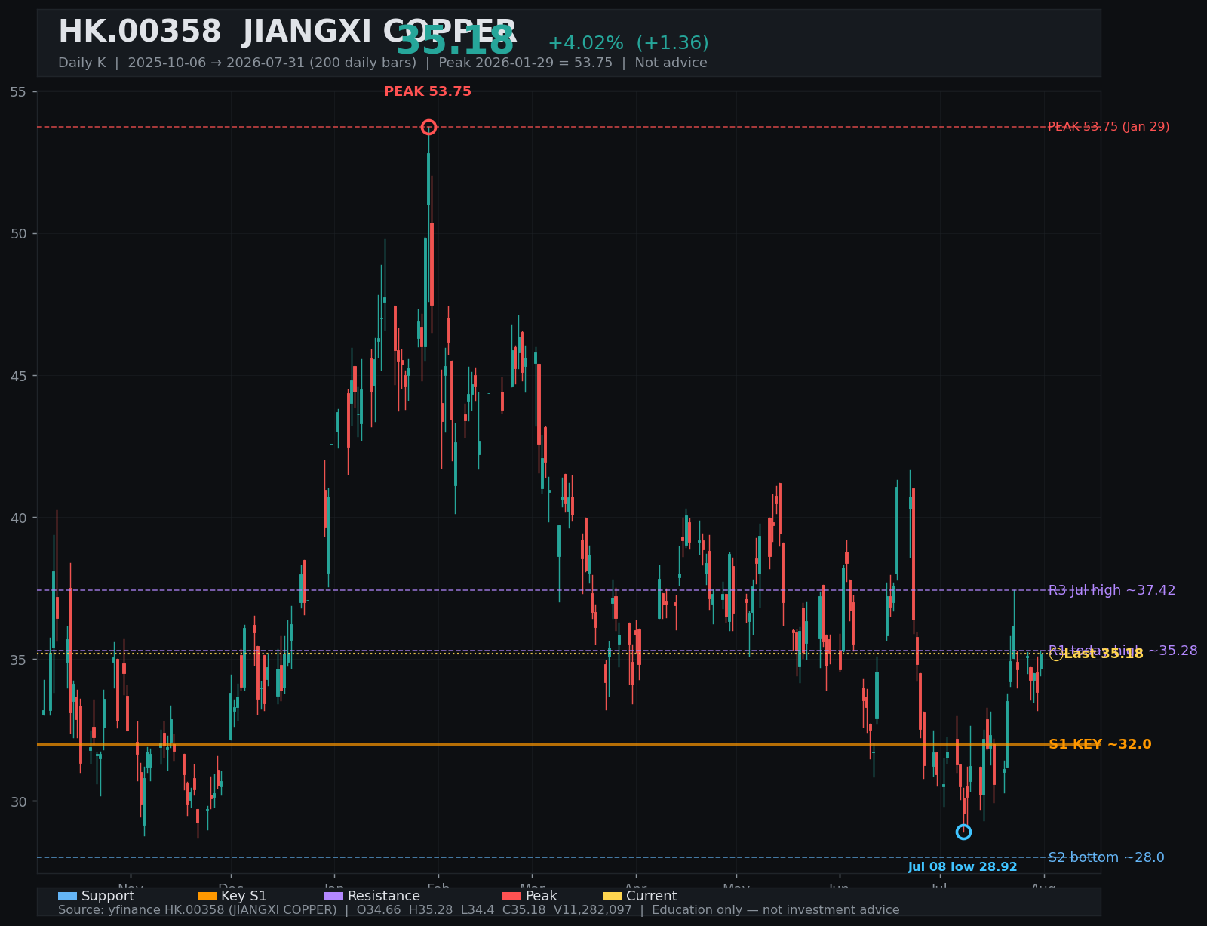Click the 50 y-axis price label
The image size is (1207, 926).
pos(18,233)
